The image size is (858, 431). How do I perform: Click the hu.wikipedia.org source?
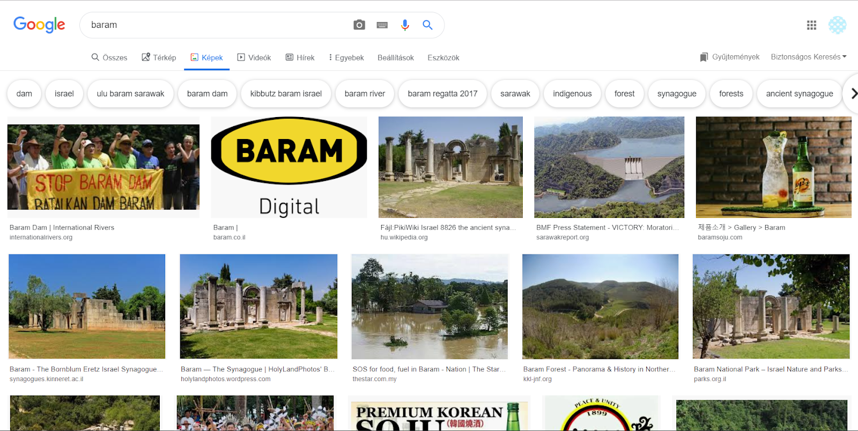point(404,237)
